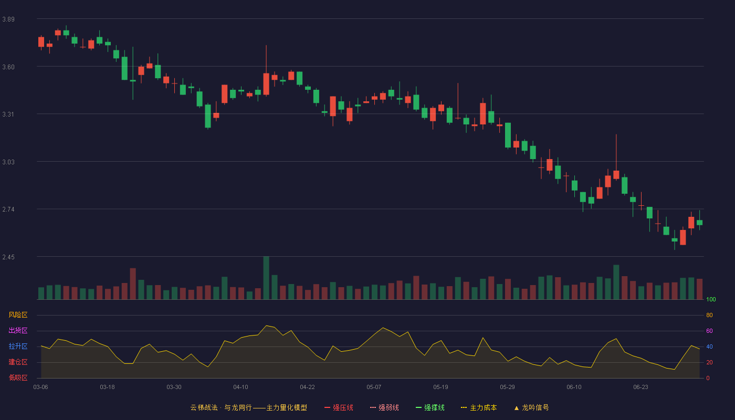
Task: Click the 05-29 date axis label
Action: point(507,387)
